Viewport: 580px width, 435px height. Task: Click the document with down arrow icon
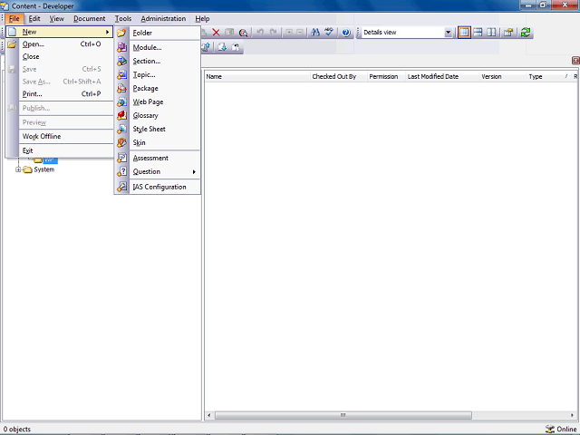pos(222,47)
